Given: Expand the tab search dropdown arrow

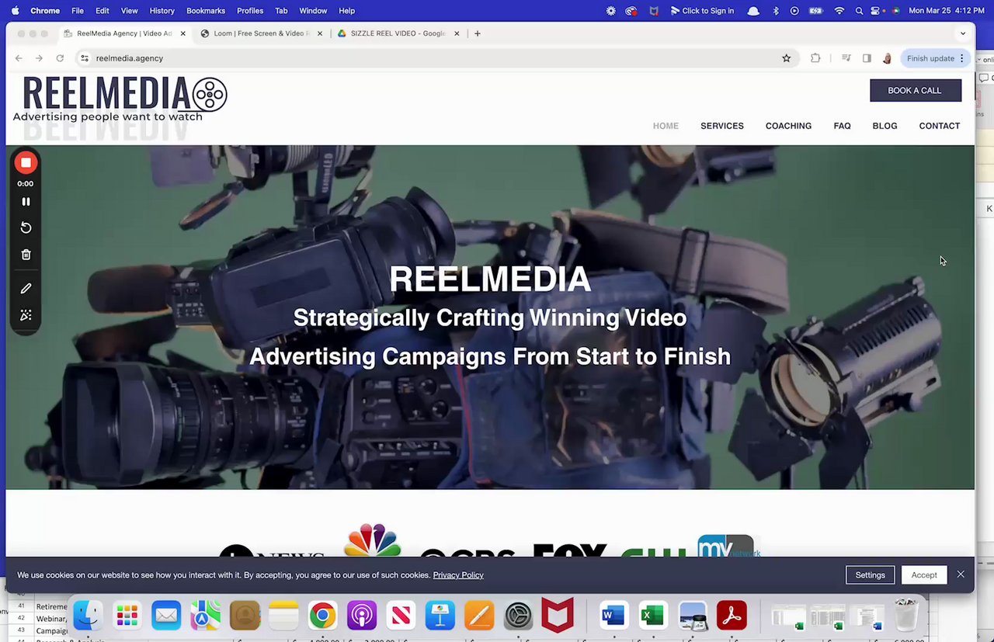Looking at the screenshot, I should 963,33.
